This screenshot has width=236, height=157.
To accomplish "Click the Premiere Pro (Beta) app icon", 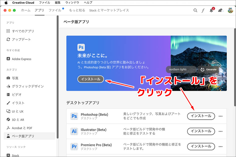I will 74,146.
